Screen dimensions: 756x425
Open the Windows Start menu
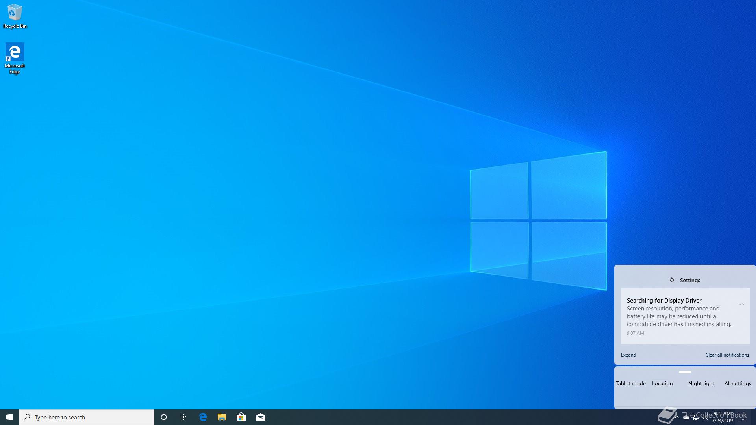9,417
